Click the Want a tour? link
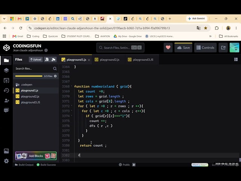This screenshot has width=241, height=181. tap(200, 165)
